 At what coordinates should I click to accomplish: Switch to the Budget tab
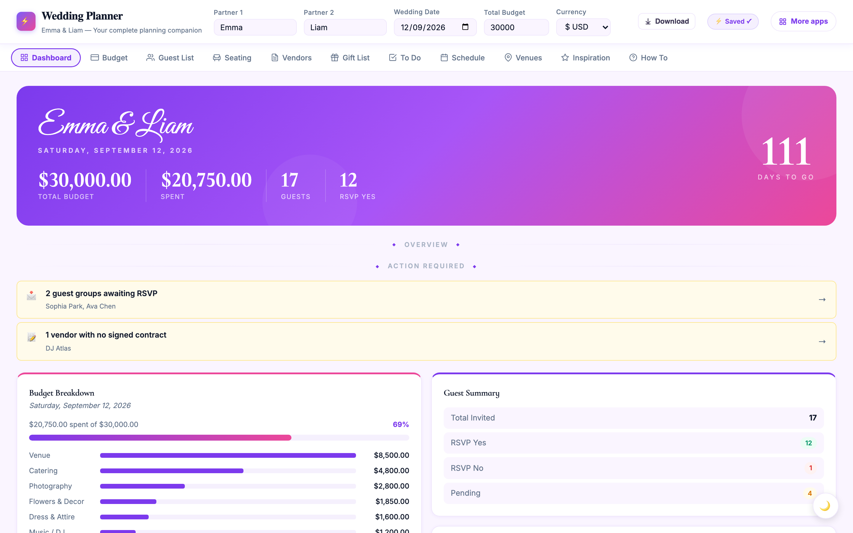(x=109, y=58)
